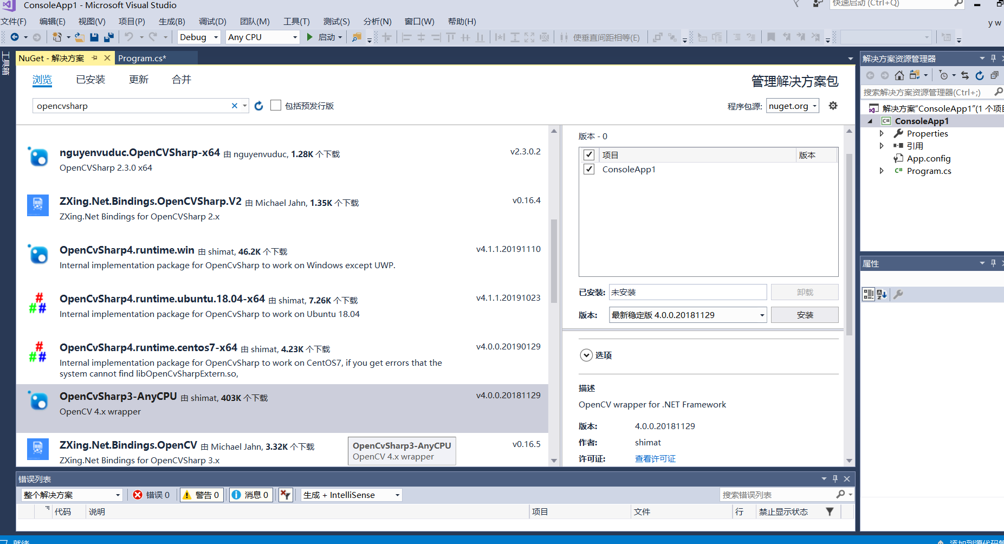
Task: Click the green Start debugging arrow
Action: (x=310, y=37)
